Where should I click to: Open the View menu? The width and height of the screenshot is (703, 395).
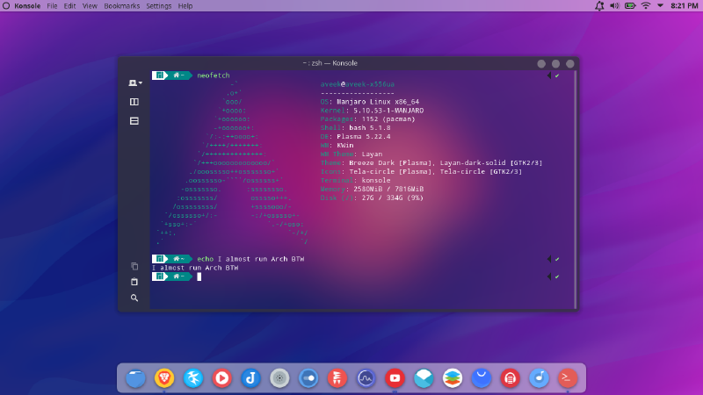point(91,6)
